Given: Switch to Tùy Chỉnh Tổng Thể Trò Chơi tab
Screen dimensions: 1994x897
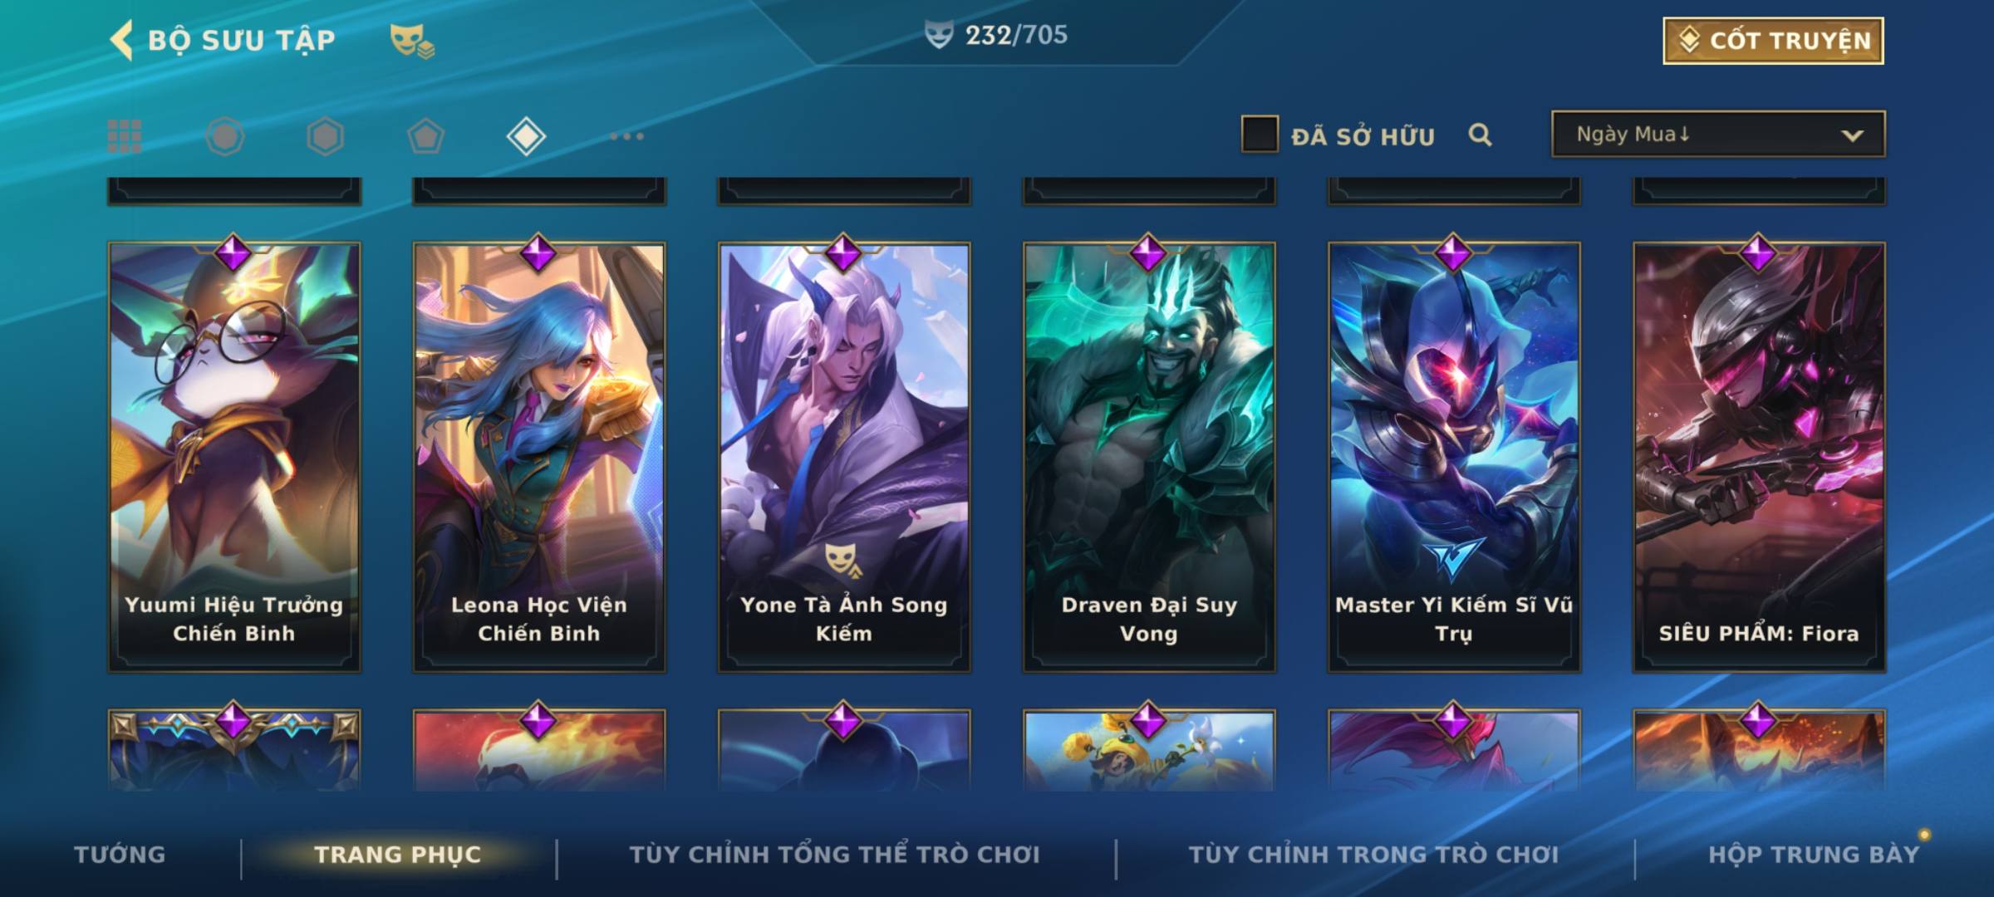Looking at the screenshot, I should [834, 854].
